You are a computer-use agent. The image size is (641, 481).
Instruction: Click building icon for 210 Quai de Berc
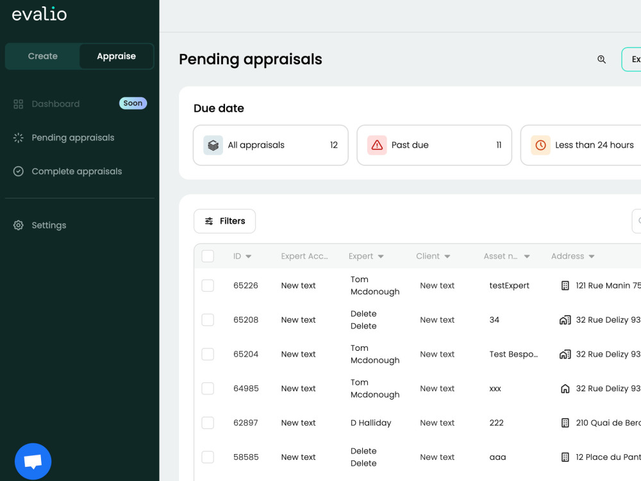(x=565, y=423)
